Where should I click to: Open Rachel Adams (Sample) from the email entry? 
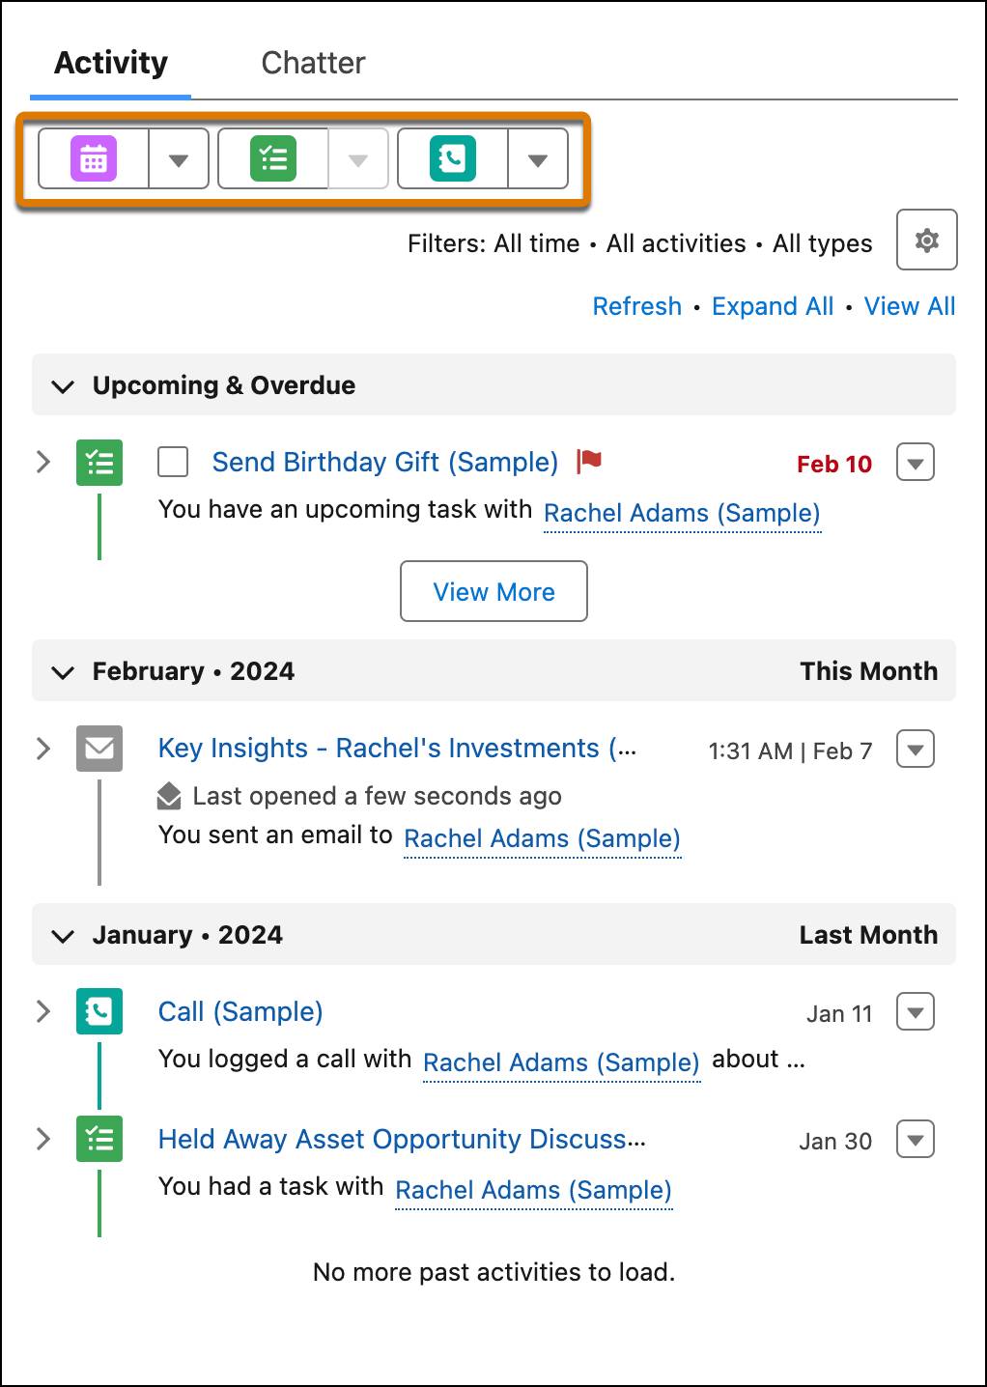542,838
